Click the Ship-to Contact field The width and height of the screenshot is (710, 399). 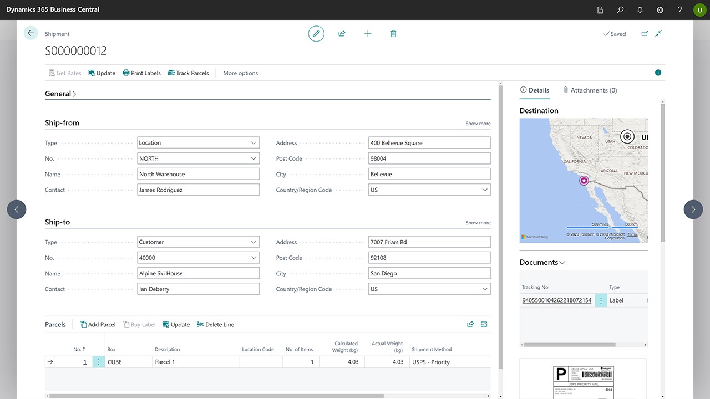pyautogui.click(x=199, y=289)
